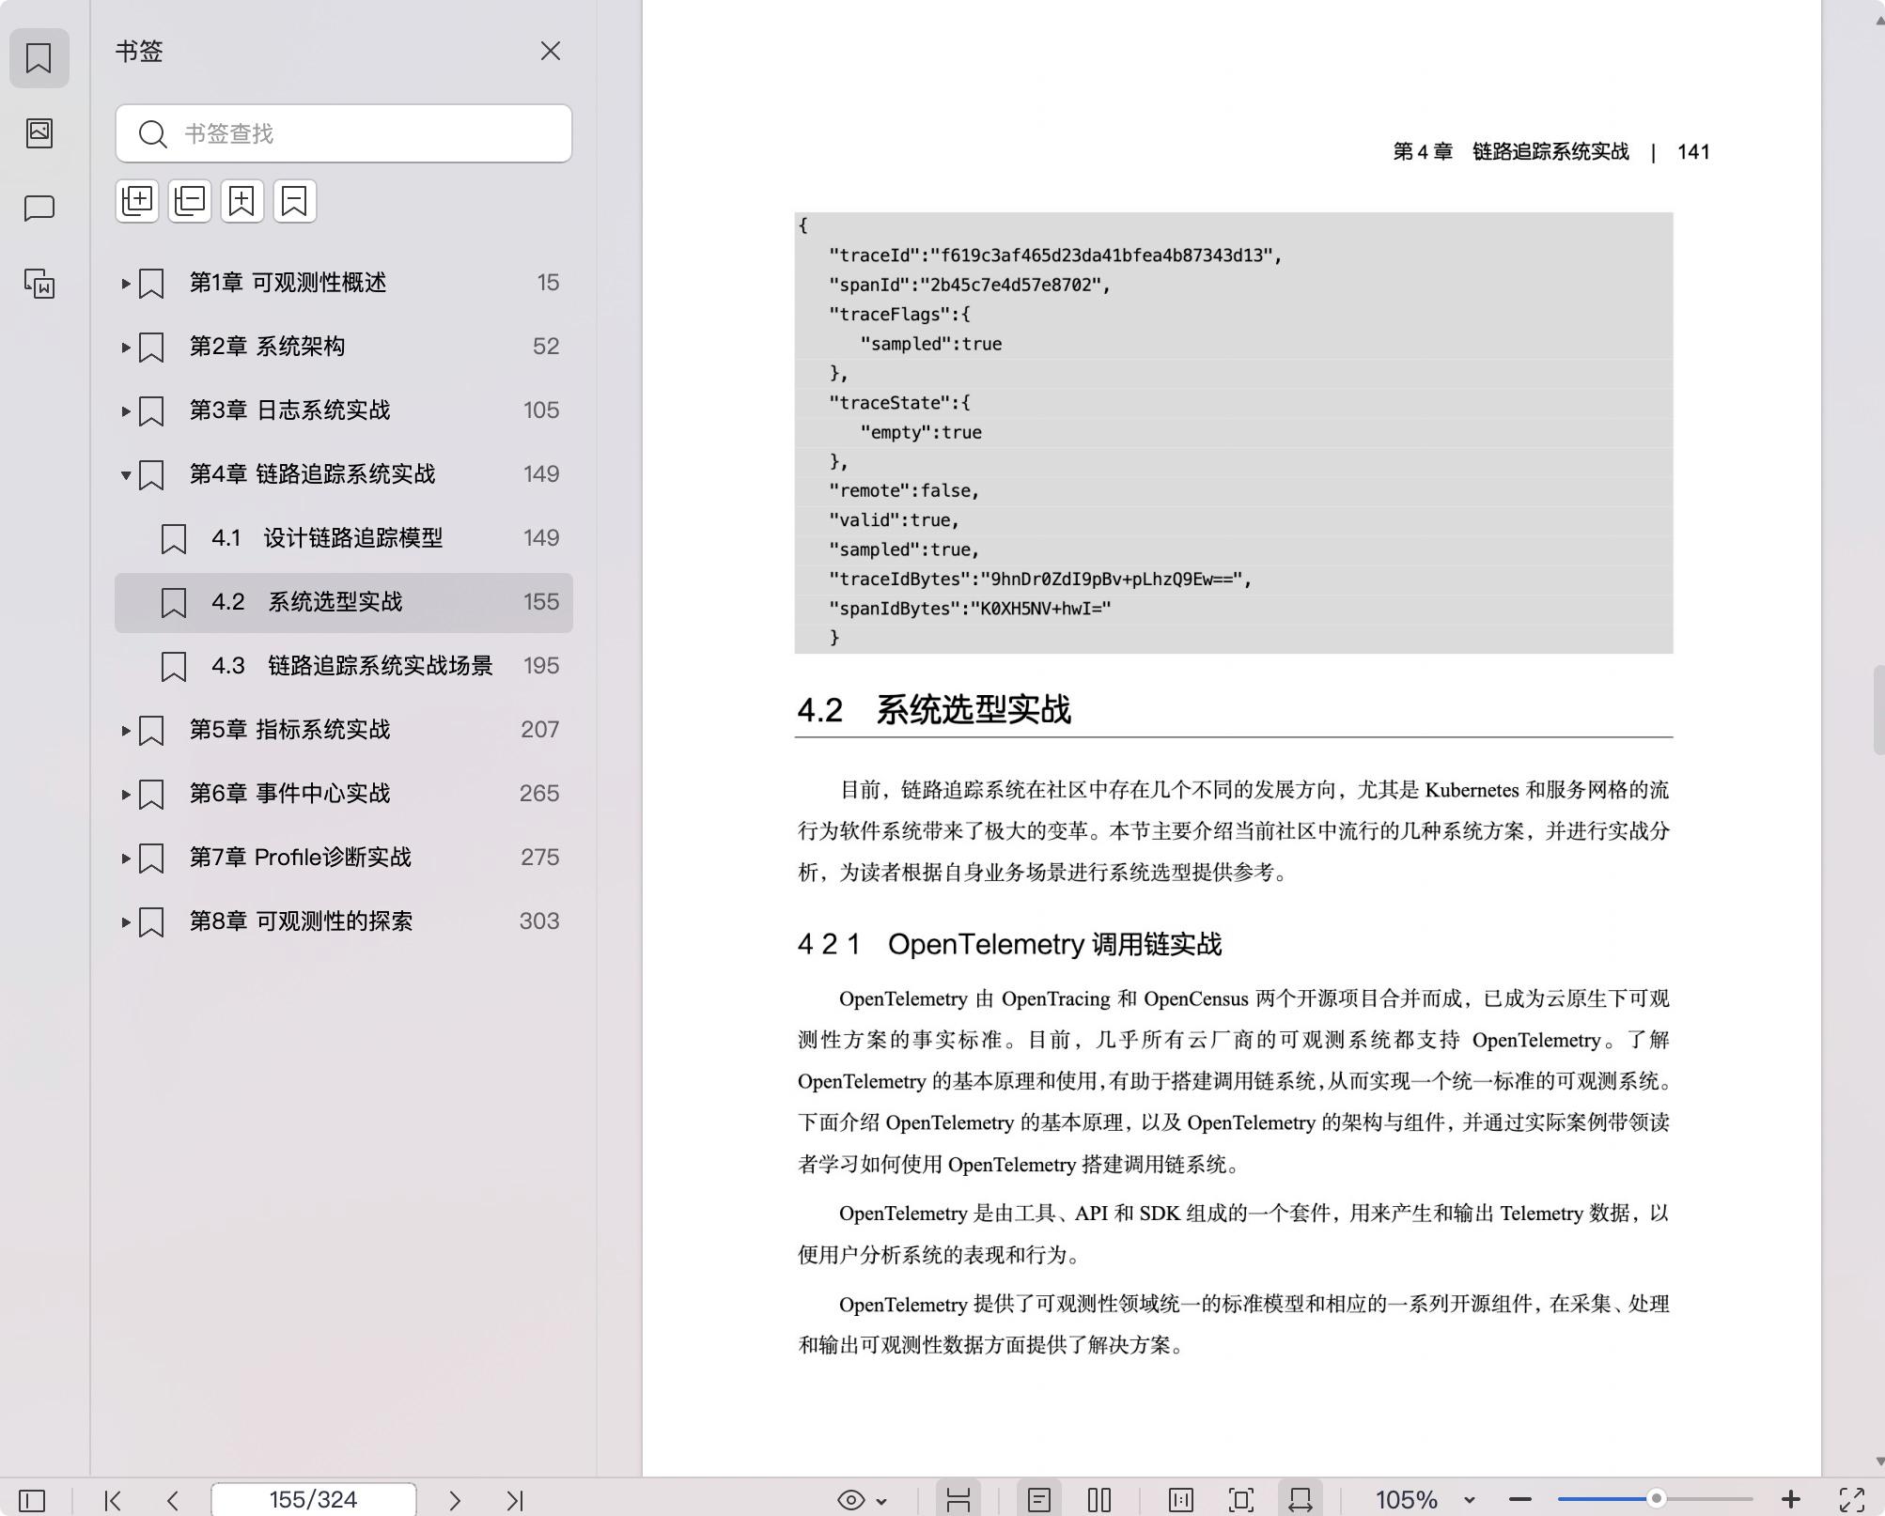Open the eye mode dropdown arrow
This screenshot has width=1885, height=1516.
coord(881,1501)
